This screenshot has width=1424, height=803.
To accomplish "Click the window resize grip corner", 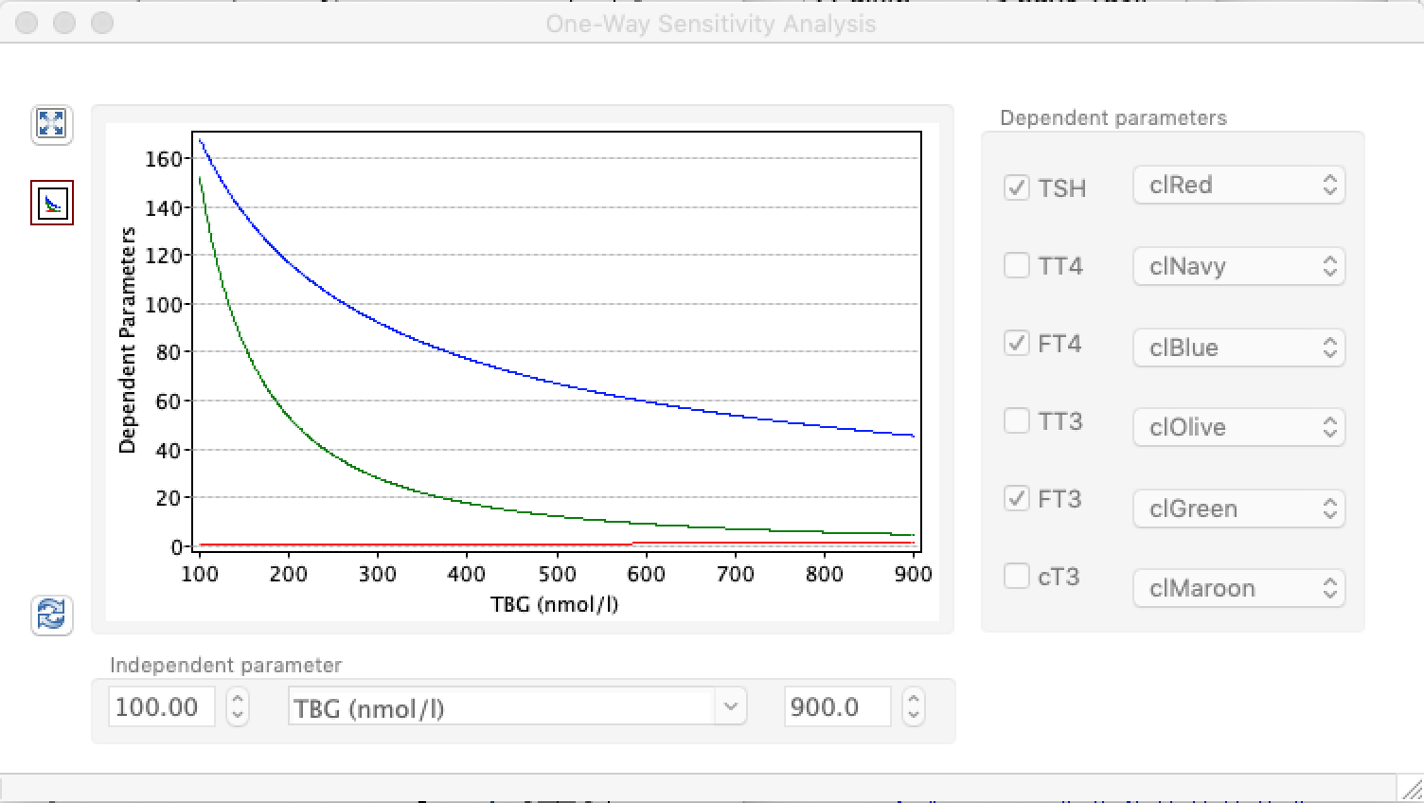I will (x=1410, y=788).
